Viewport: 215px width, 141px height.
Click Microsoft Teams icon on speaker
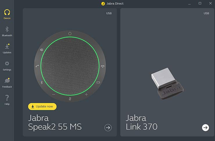point(42,50)
